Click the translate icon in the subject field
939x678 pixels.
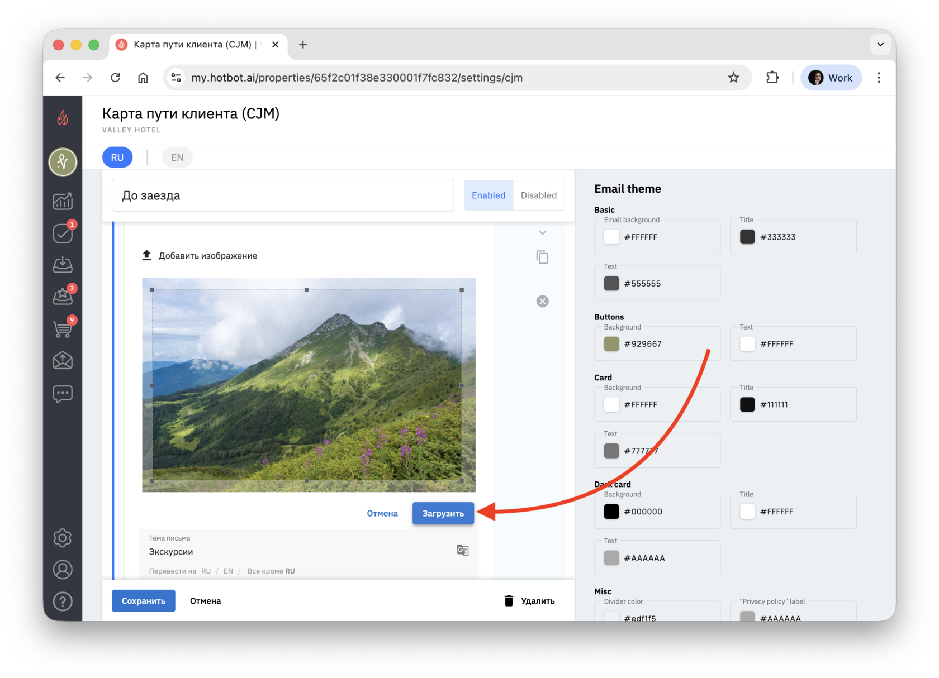pyautogui.click(x=462, y=550)
